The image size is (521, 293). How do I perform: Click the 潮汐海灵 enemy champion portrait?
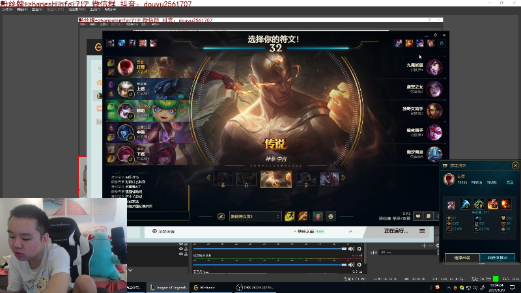click(x=434, y=154)
